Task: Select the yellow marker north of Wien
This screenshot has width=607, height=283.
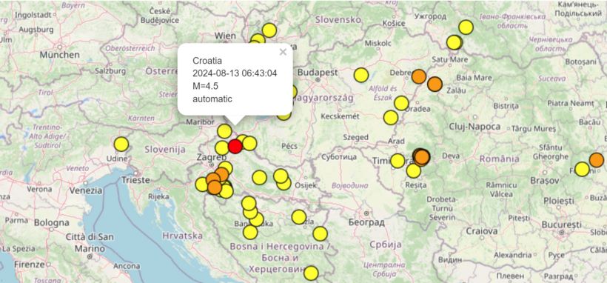Action: [x=269, y=30]
